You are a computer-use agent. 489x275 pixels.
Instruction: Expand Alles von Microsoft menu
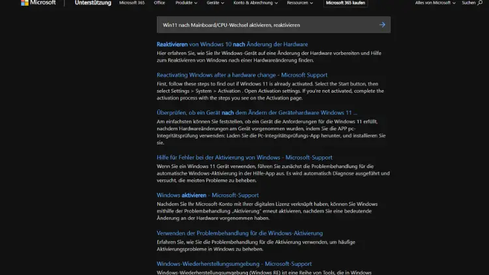(x=435, y=3)
